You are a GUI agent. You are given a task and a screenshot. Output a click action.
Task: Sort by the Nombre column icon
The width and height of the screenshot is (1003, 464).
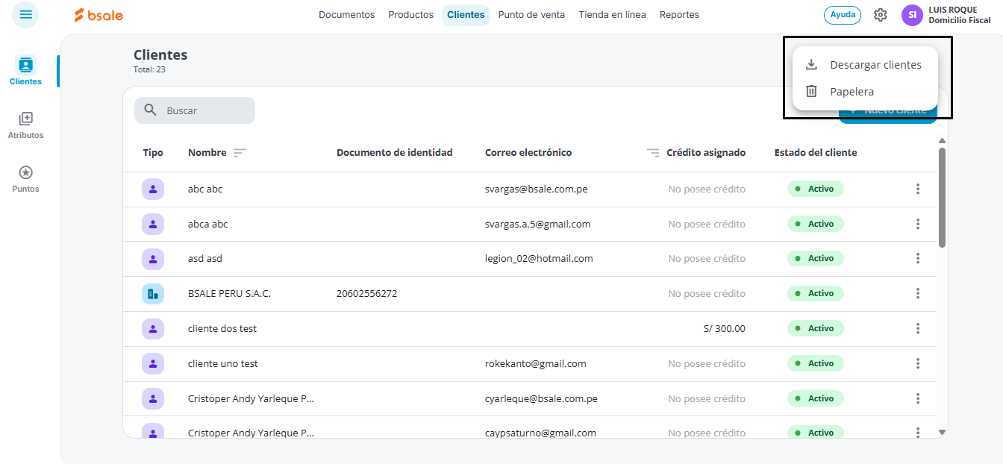tap(240, 153)
